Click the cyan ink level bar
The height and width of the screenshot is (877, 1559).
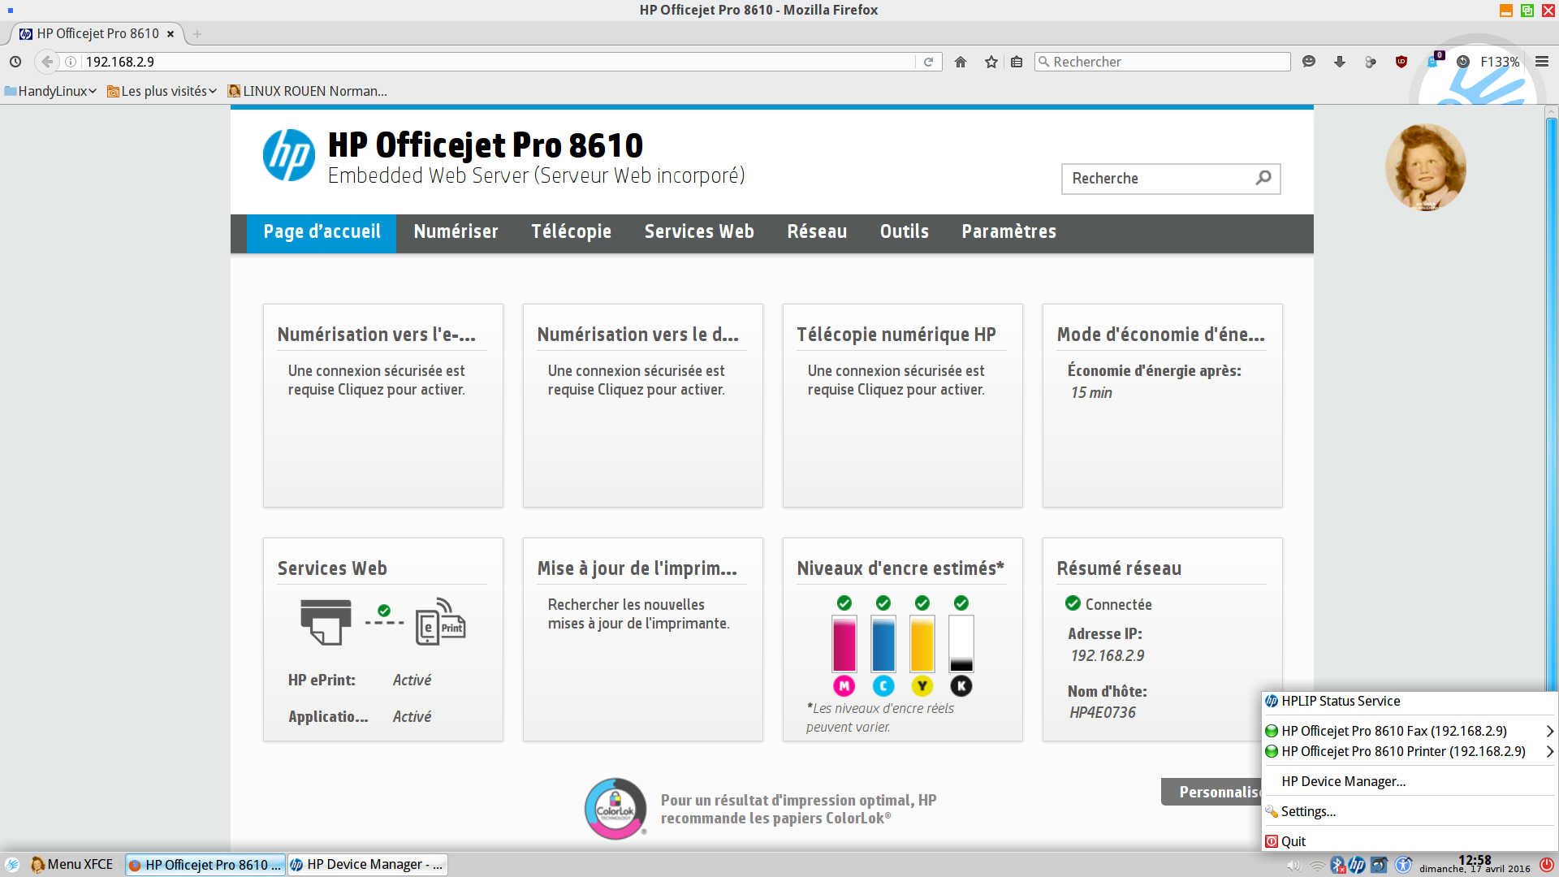point(883,643)
